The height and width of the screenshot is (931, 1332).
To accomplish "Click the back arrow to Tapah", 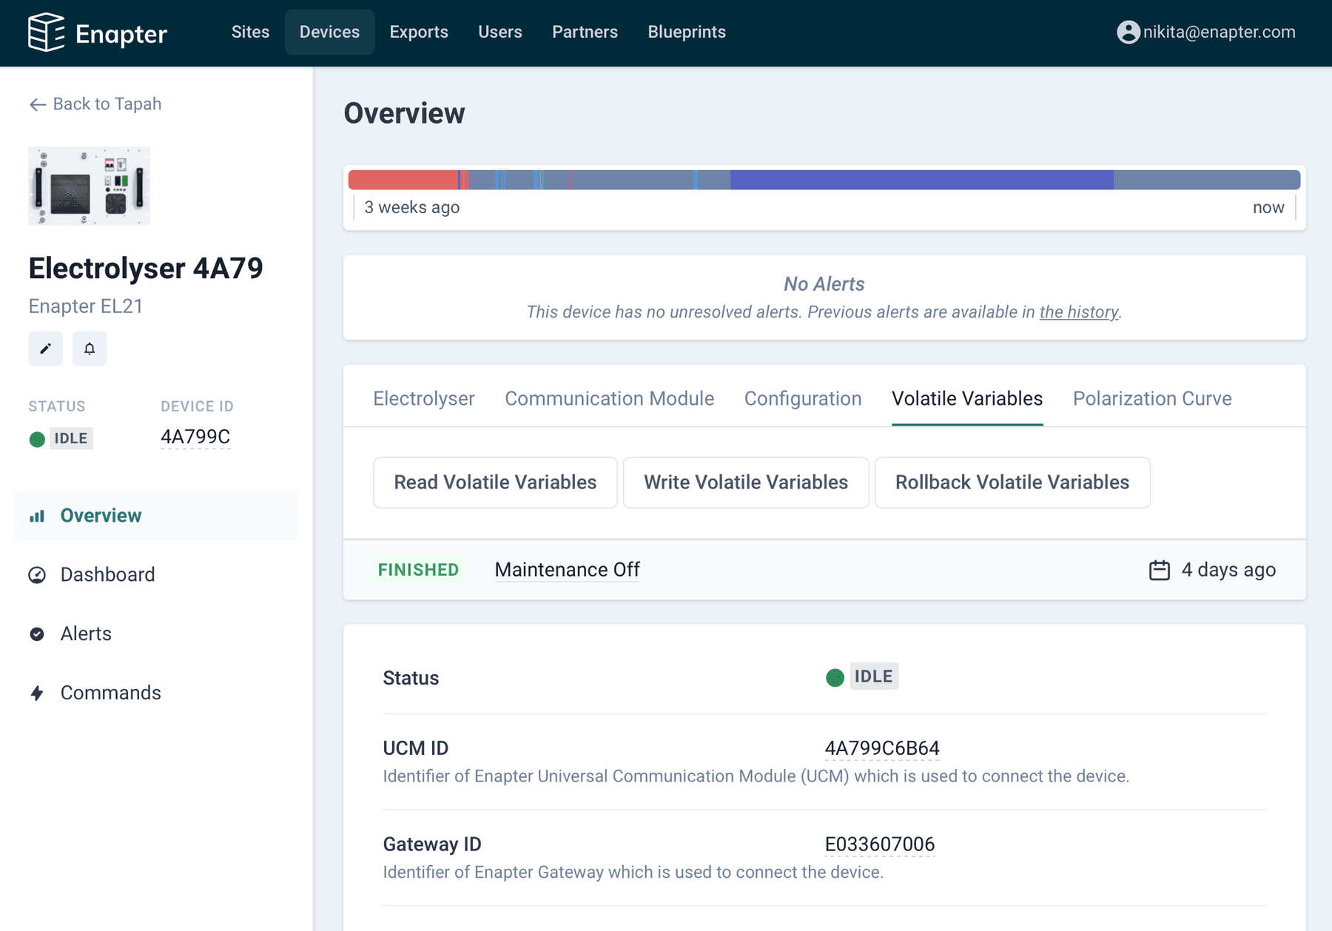I will [x=38, y=104].
